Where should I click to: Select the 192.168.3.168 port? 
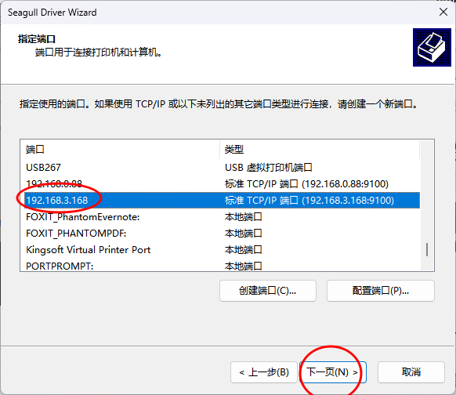223,200
